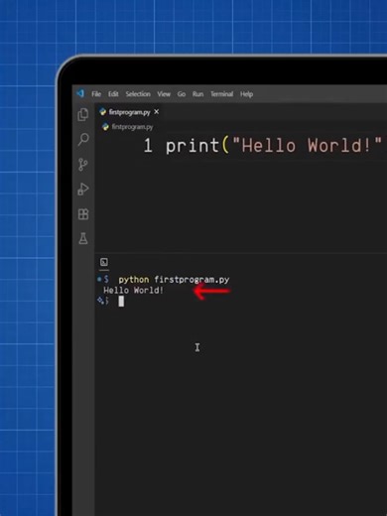Close the firstprogram.py tab

coord(157,112)
